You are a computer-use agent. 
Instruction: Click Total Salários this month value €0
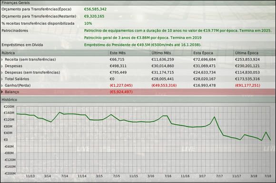112,79
